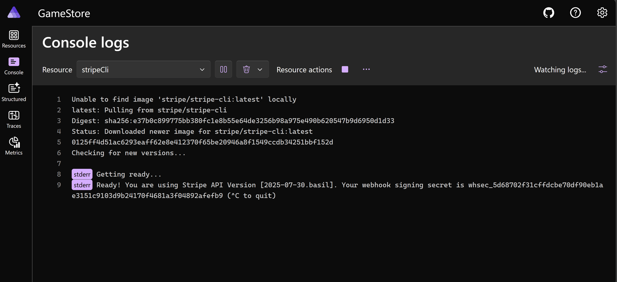Click log line 'latest: Pulling from stripe/stripe-cli'
This screenshot has width=617, height=282.
coord(149,110)
